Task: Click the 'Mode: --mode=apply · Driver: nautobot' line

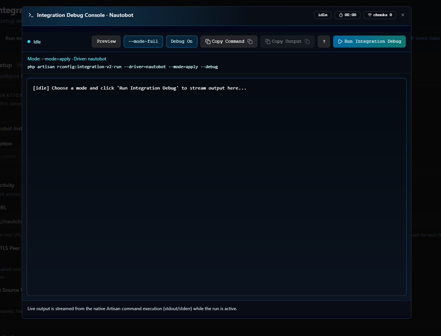Action: pos(67,59)
